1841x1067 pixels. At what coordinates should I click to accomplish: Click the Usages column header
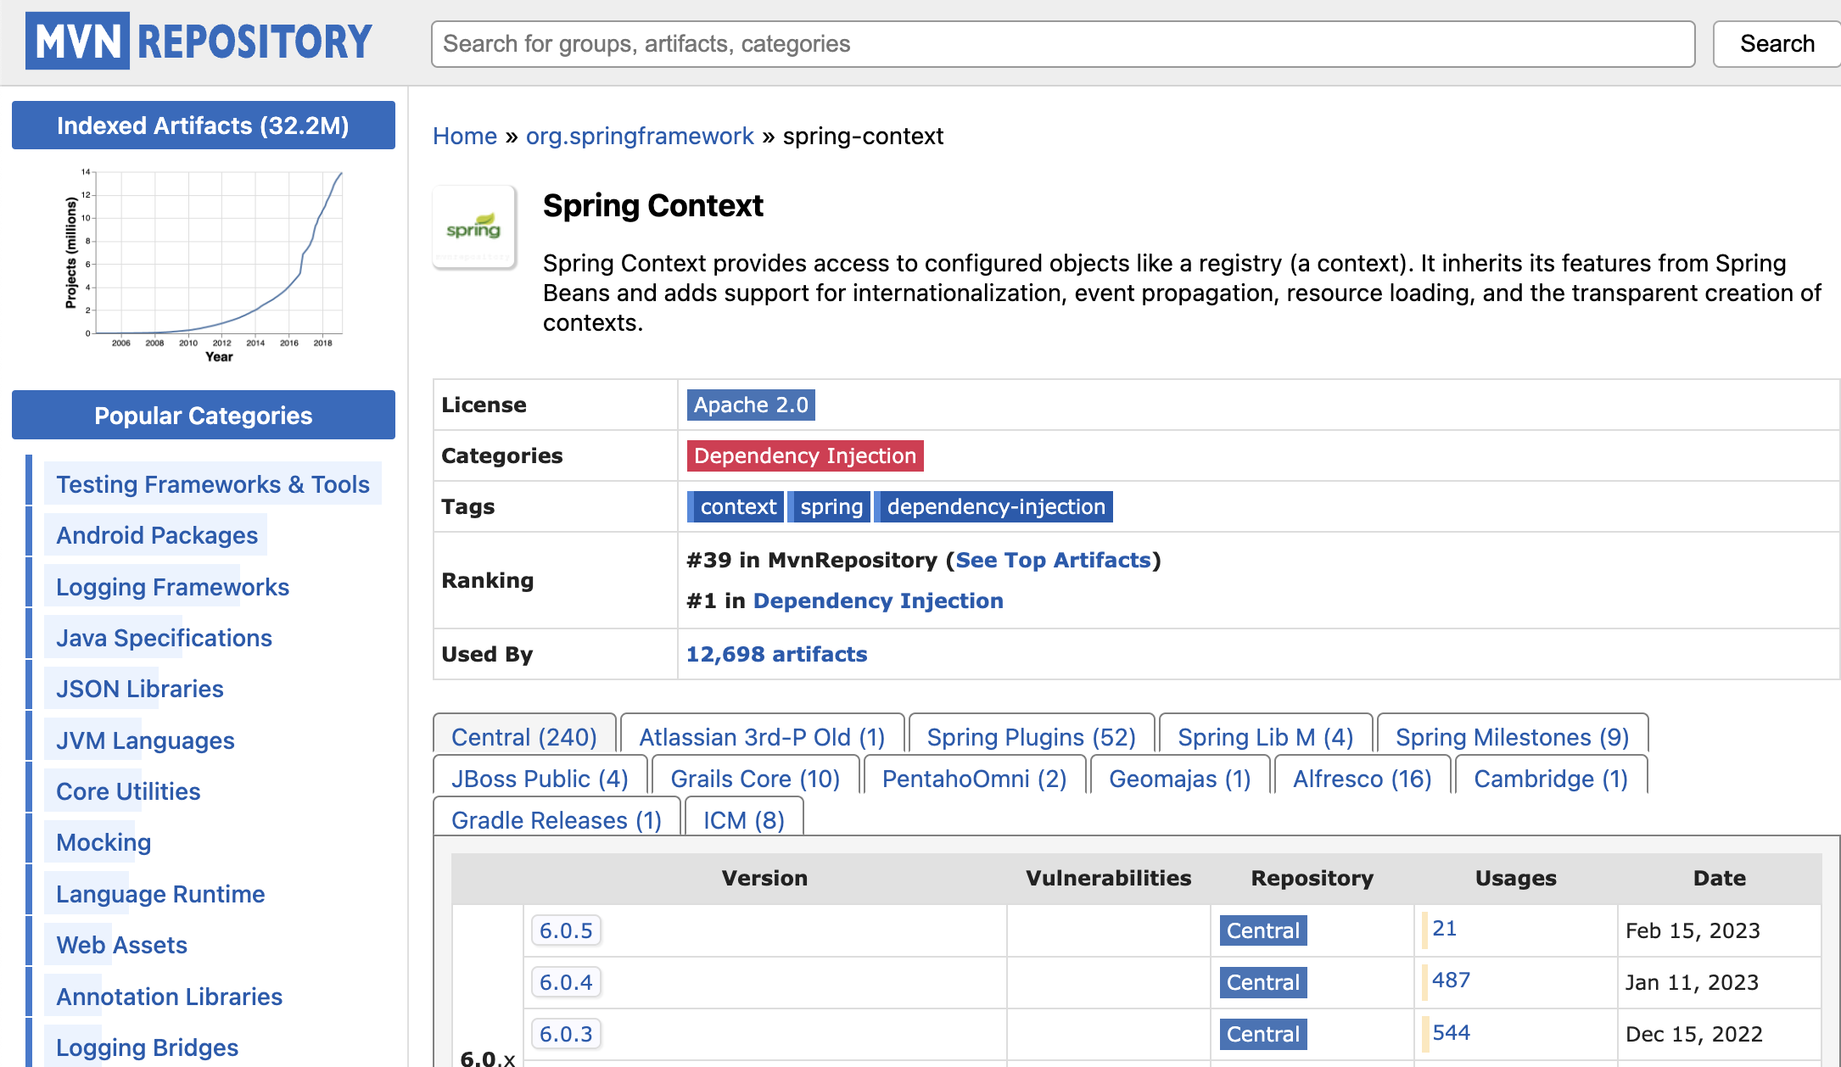(1515, 878)
